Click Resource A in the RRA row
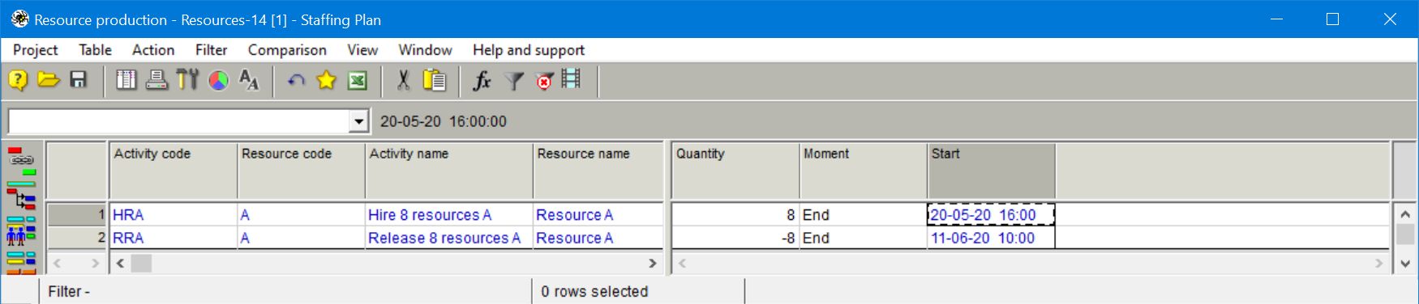 [598, 238]
